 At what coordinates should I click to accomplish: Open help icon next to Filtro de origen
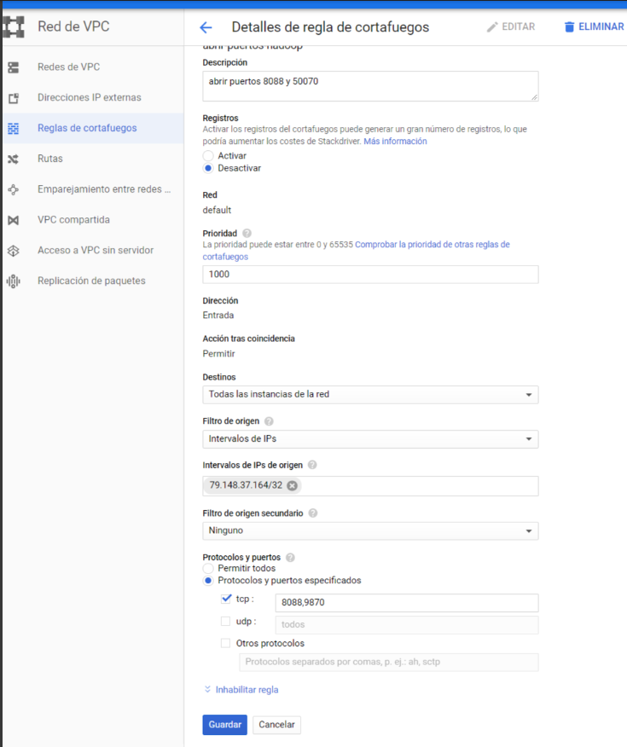269,421
